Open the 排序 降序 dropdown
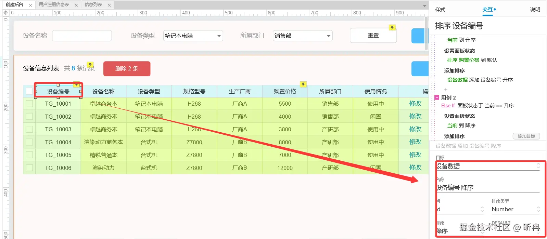 (x=460, y=231)
